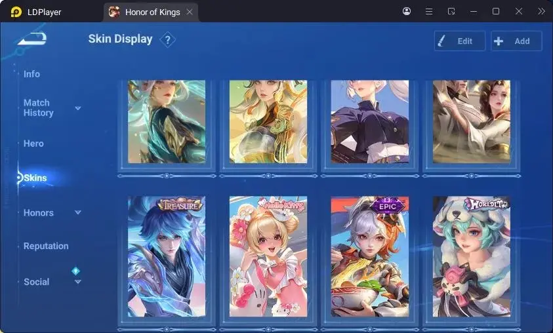Select the navy uniform skin card
This screenshot has width=553, height=333.
[369, 121]
